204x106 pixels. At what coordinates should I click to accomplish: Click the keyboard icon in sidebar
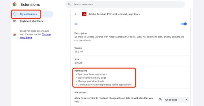pos(15,21)
